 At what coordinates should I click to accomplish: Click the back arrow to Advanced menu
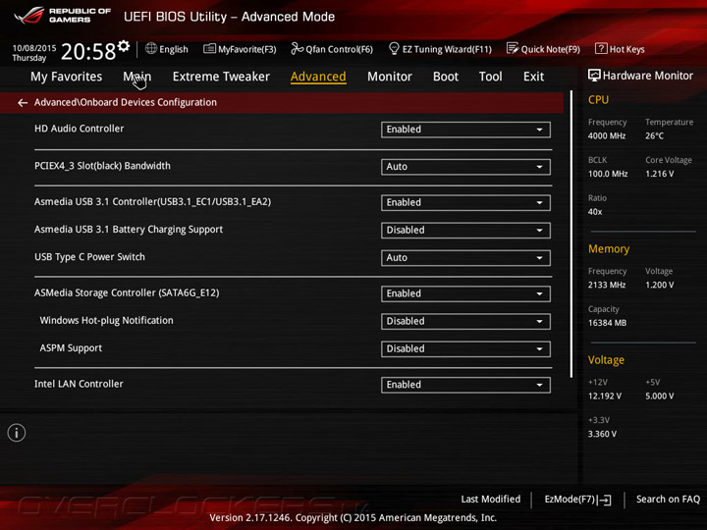(22, 103)
